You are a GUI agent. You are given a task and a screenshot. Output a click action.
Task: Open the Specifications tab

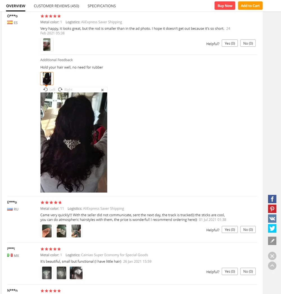click(102, 6)
